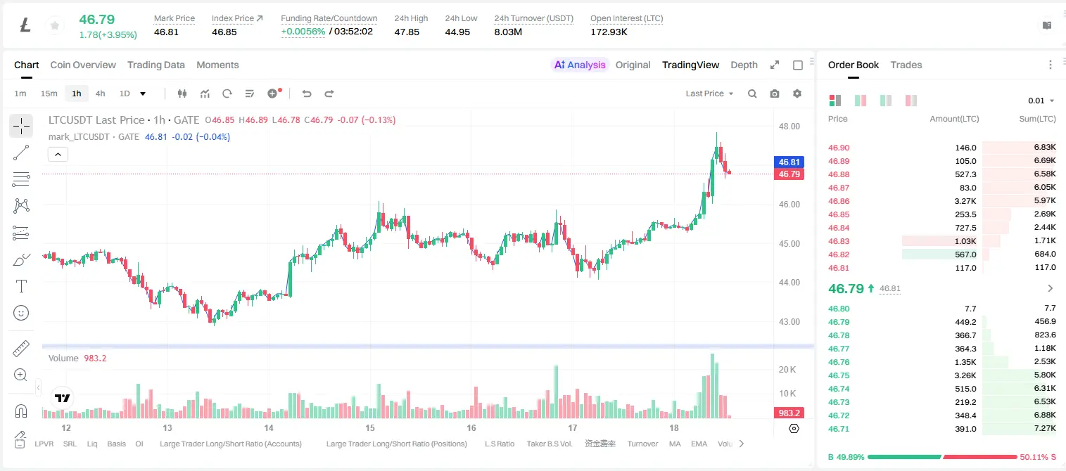Select the Text annotation tool
This screenshot has width=1066, height=471.
tap(21, 286)
